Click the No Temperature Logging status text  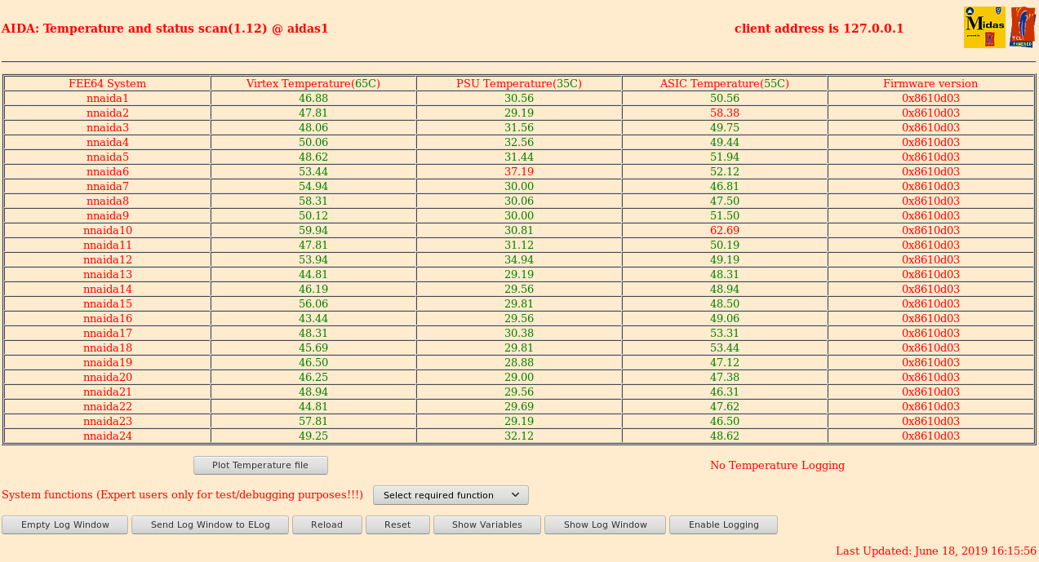click(x=777, y=465)
